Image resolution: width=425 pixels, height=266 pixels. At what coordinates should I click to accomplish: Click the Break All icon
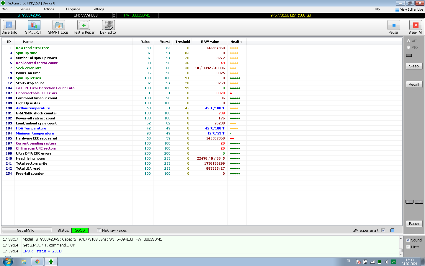click(416, 25)
